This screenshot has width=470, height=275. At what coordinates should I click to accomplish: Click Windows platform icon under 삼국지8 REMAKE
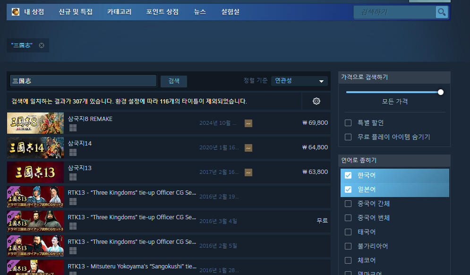coord(73,128)
